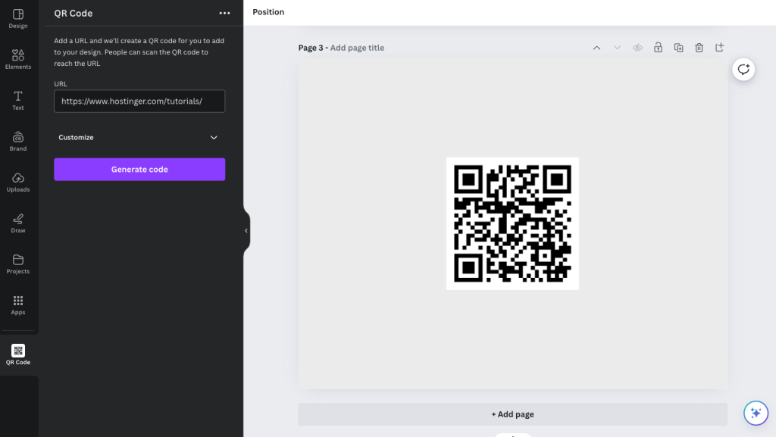The image size is (776, 437).
Task: Open the Apps panel
Action: (17, 305)
